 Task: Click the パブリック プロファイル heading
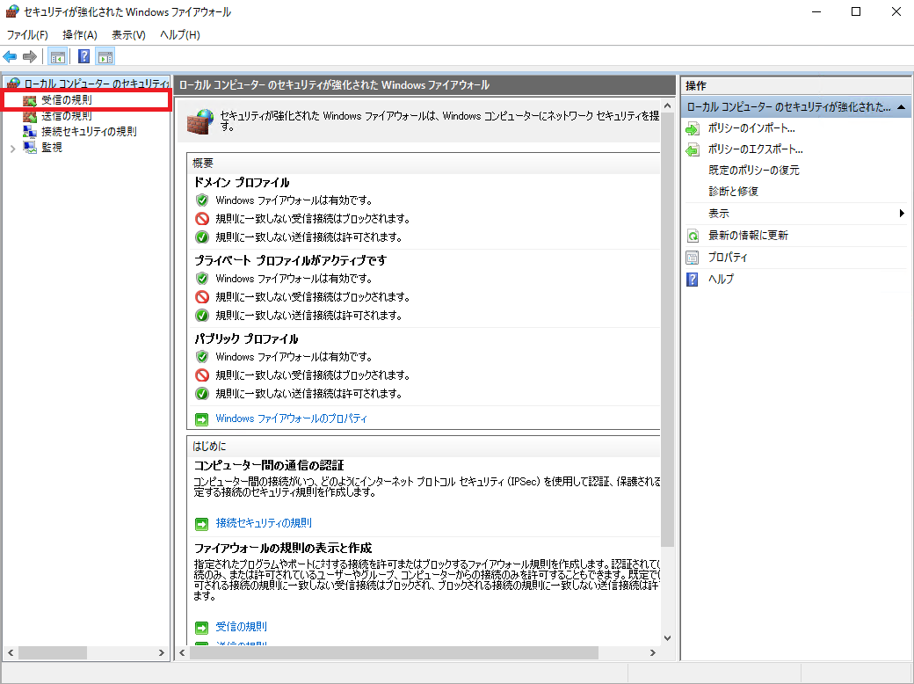coord(246,338)
